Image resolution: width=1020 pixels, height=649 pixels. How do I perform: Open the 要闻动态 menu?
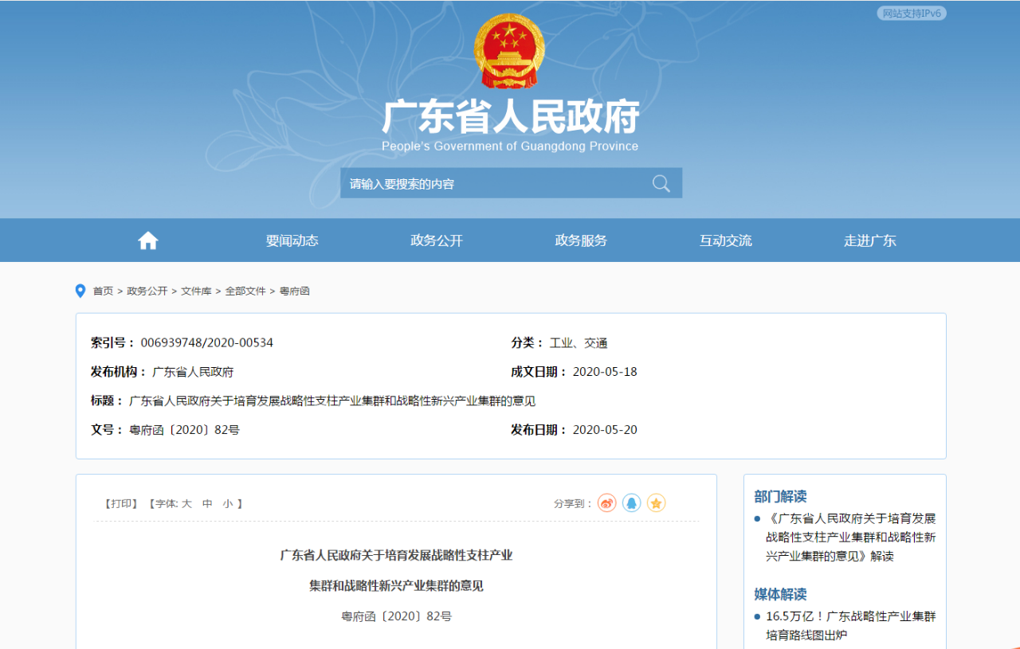[292, 240]
